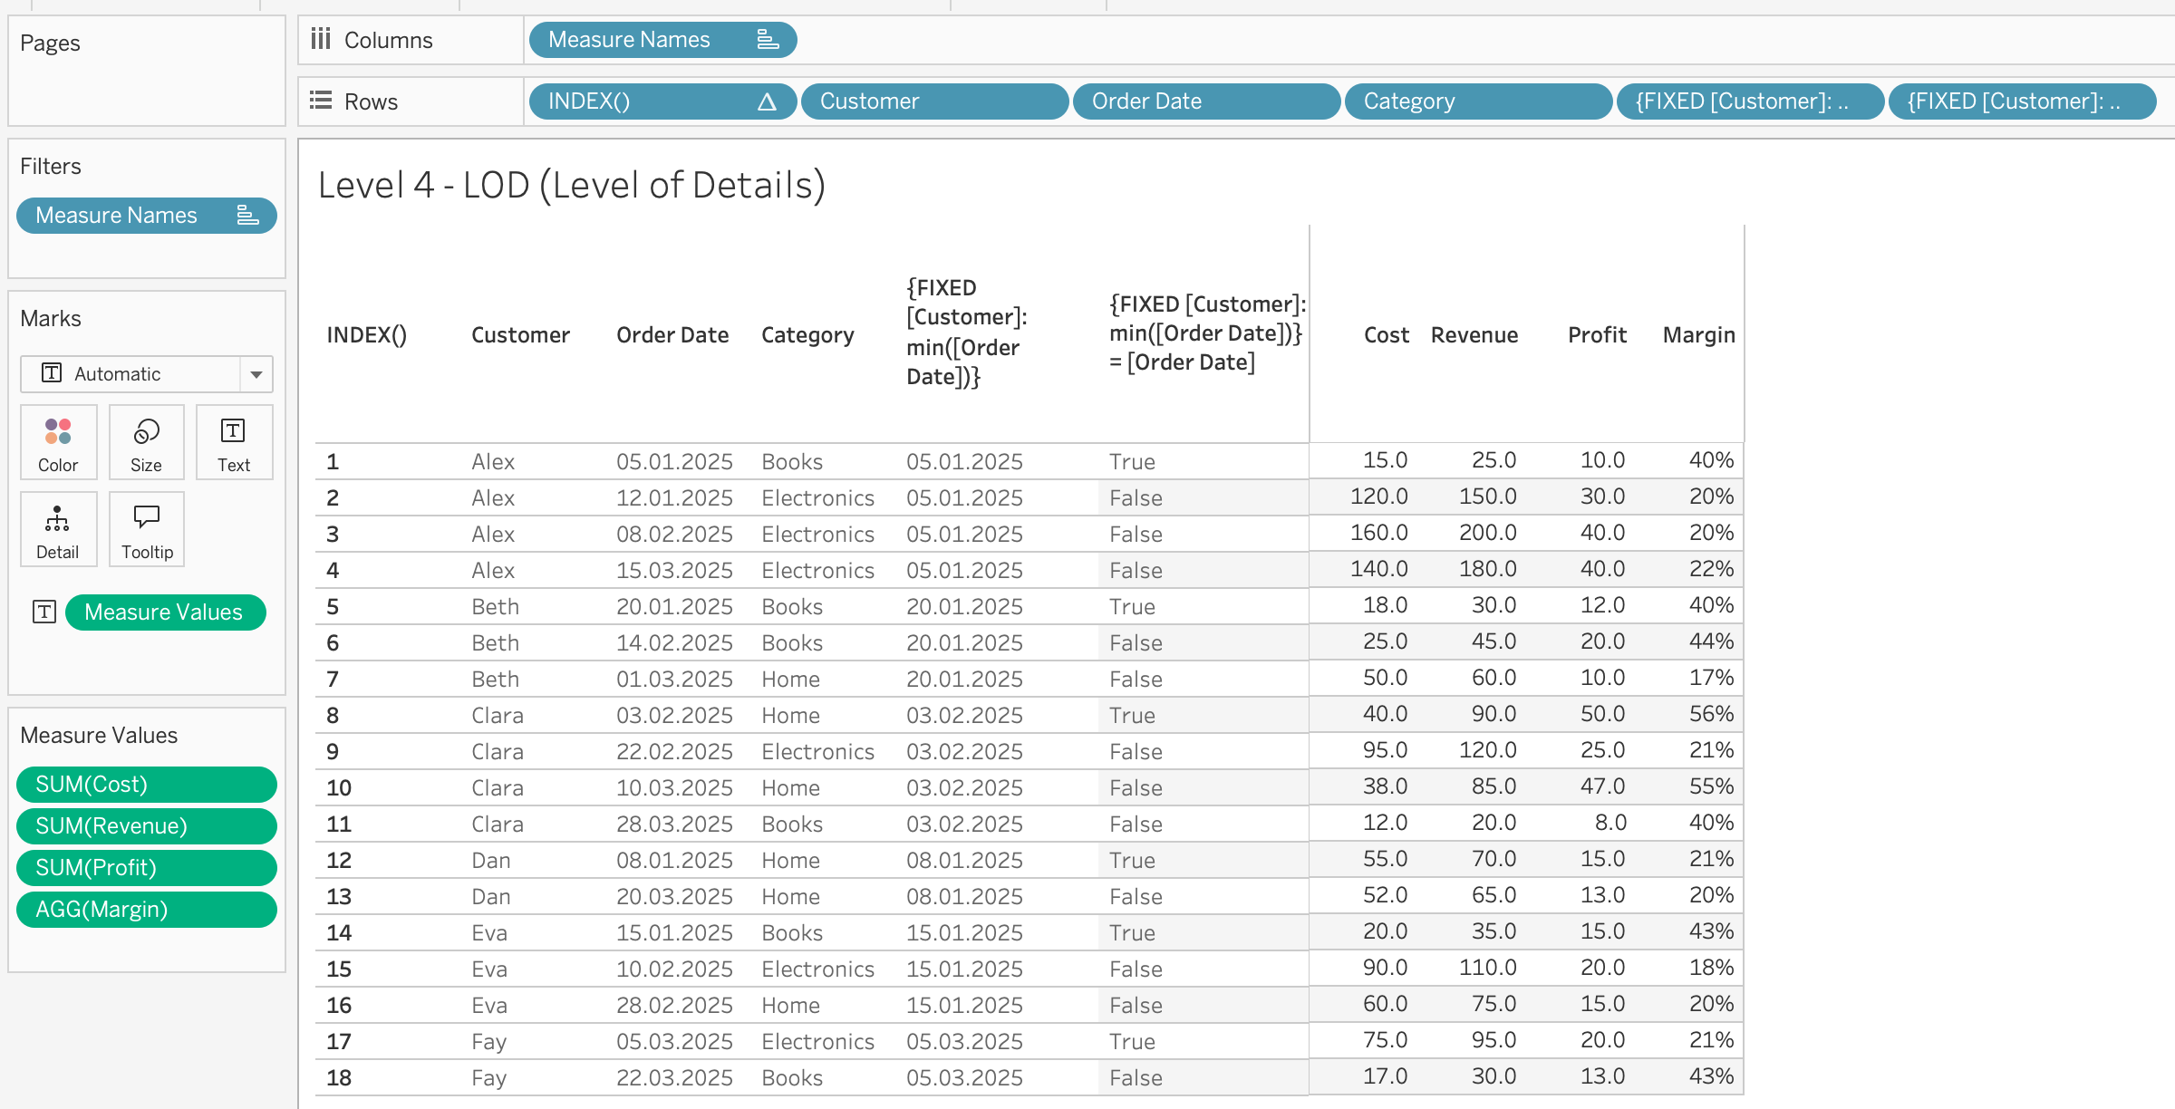Click the Revenue column header
The width and height of the screenshot is (2175, 1109).
pos(1474,335)
